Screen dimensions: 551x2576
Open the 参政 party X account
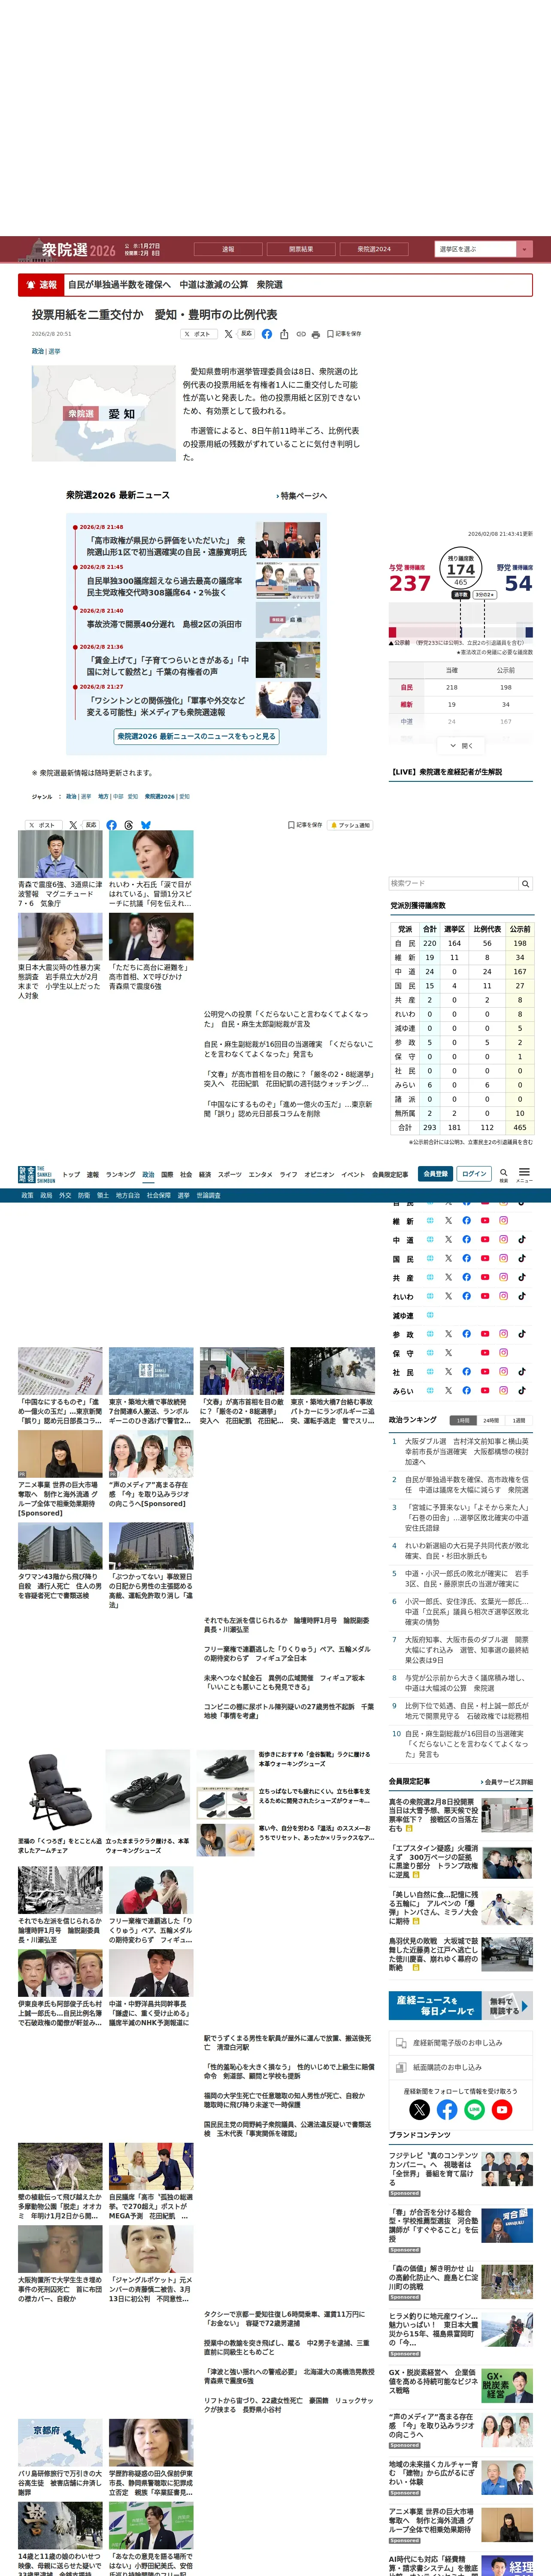[448, 1334]
